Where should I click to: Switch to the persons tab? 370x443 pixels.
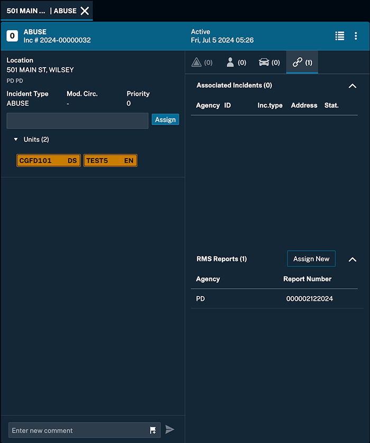coord(236,62)
